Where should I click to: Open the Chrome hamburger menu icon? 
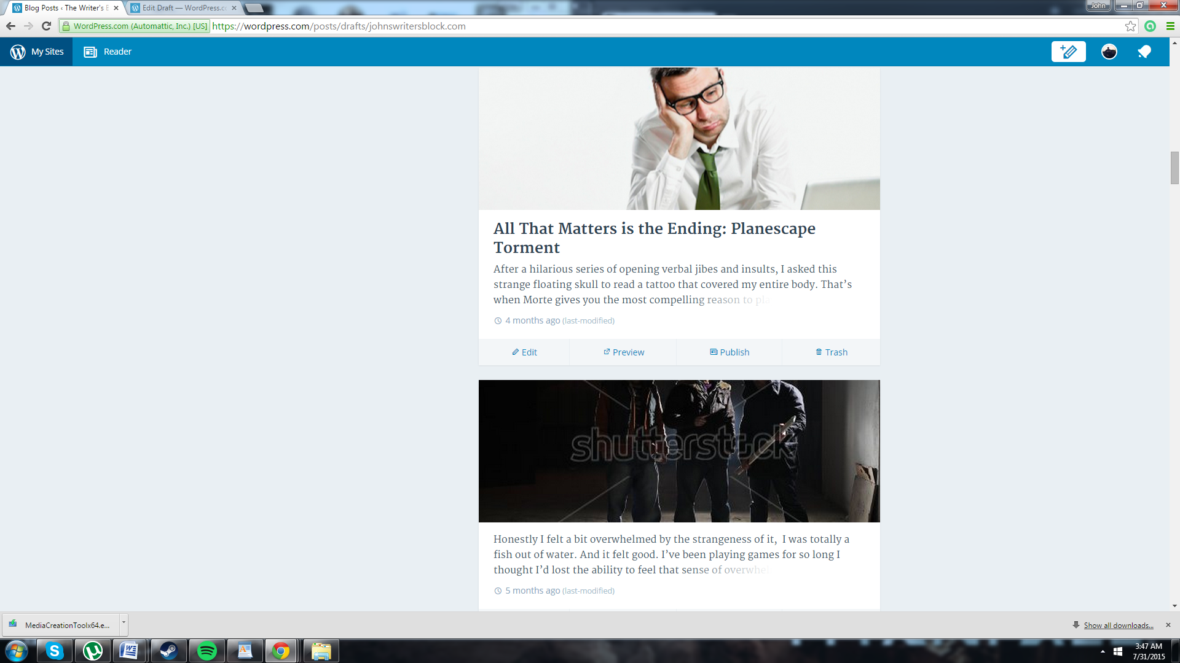pyautogui.click(x=1170, y=26)
